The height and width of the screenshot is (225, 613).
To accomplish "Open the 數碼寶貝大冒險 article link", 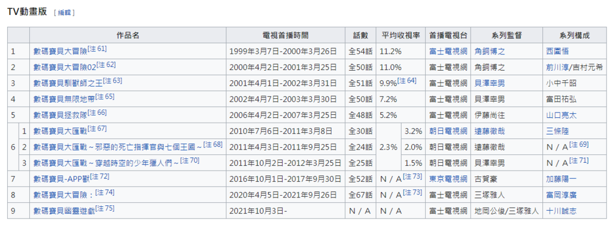I will [60, 51].
